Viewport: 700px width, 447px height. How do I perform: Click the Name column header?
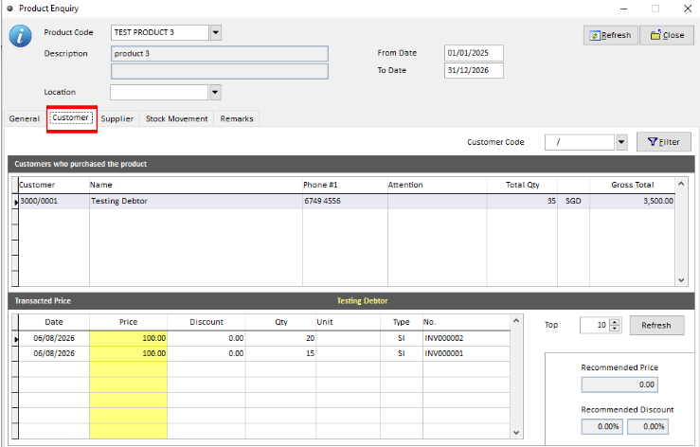(196, 185)
